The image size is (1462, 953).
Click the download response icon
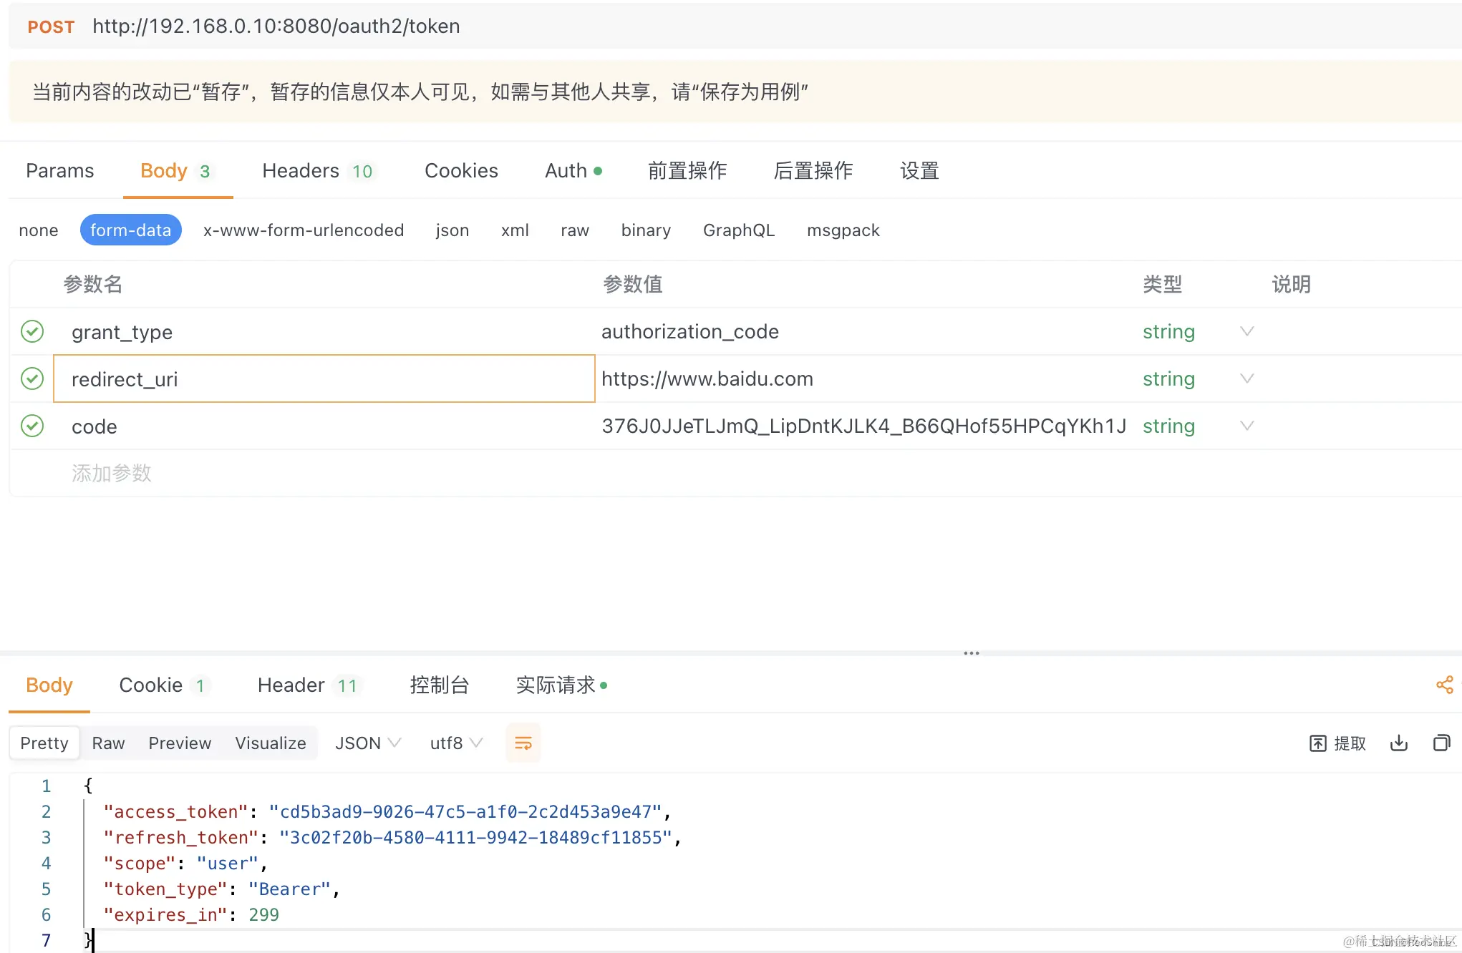1398,743
